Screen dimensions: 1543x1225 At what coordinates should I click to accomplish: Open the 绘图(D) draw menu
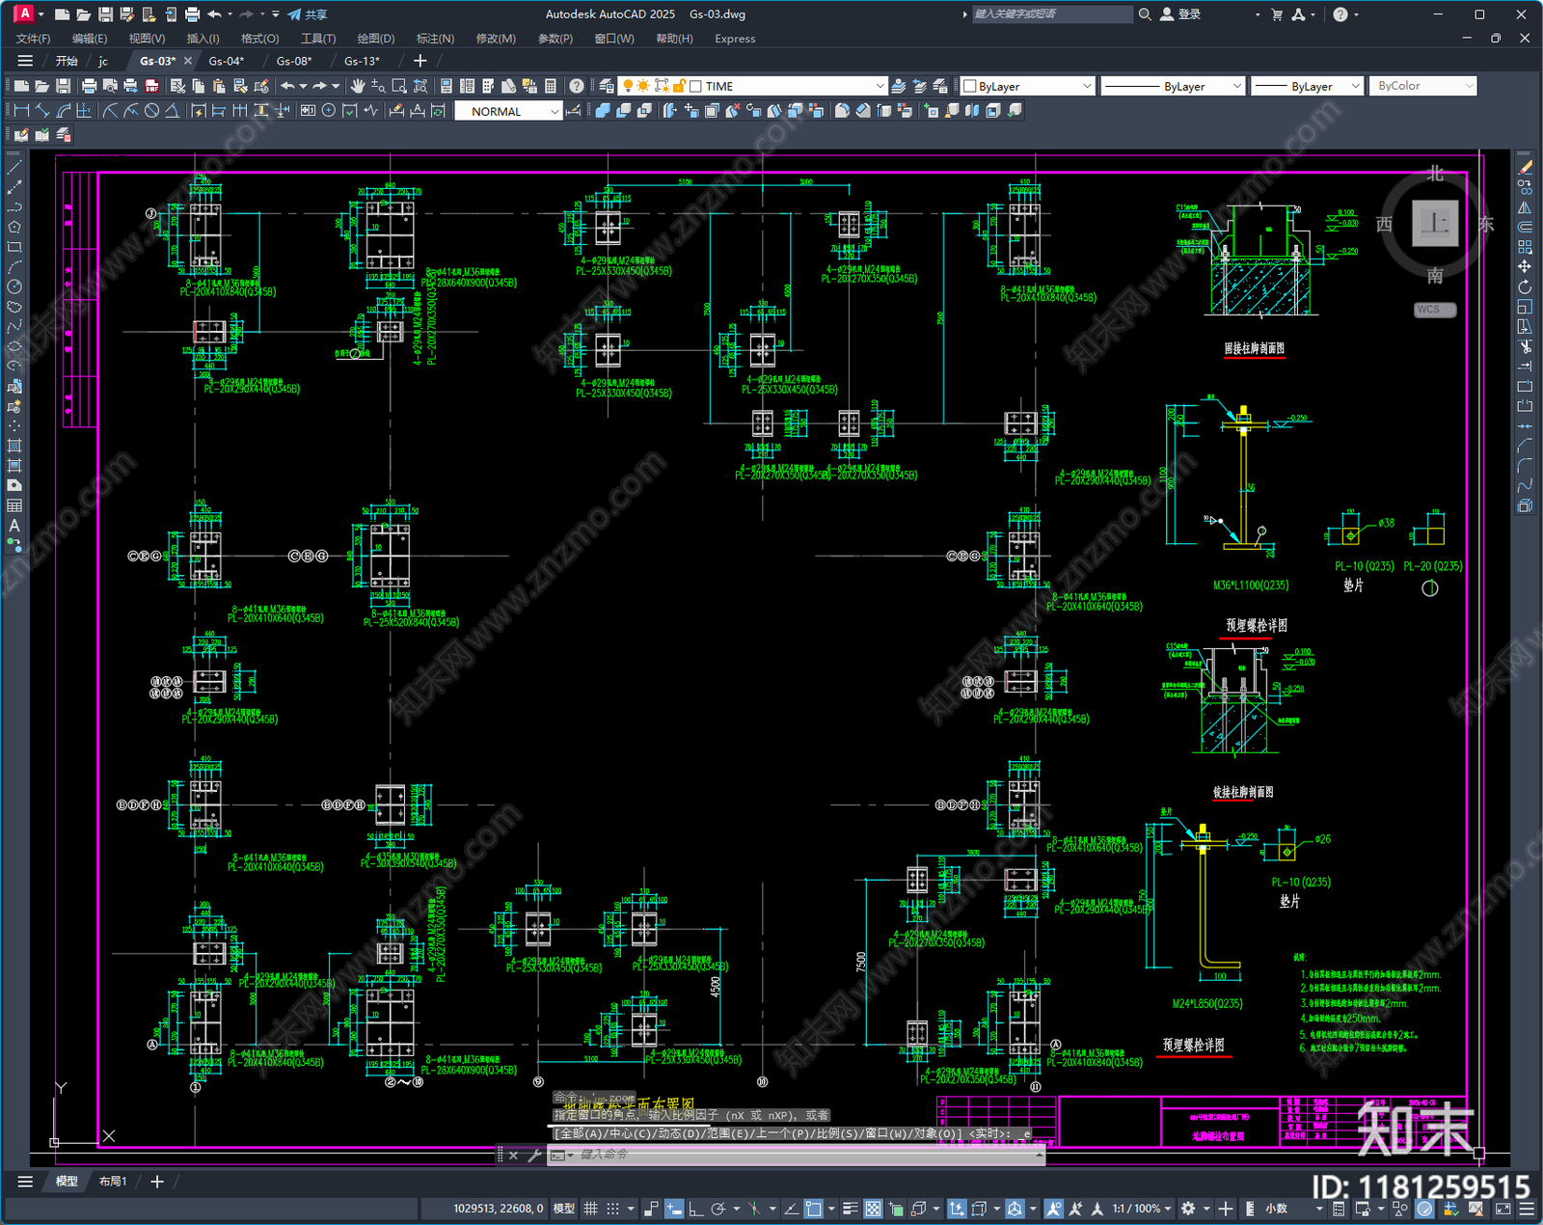376,39
